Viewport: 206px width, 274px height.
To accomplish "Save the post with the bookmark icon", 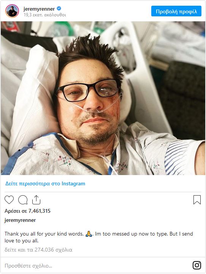I will coord(197,200).
